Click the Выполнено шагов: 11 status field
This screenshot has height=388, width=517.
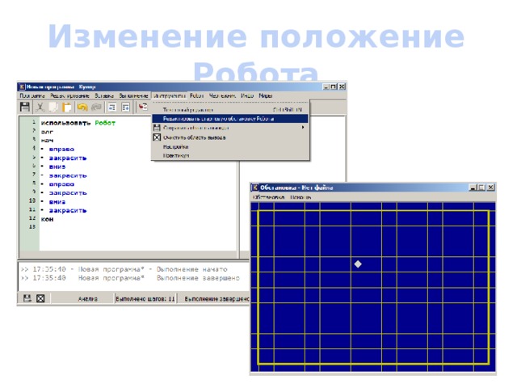click(145, 299)
